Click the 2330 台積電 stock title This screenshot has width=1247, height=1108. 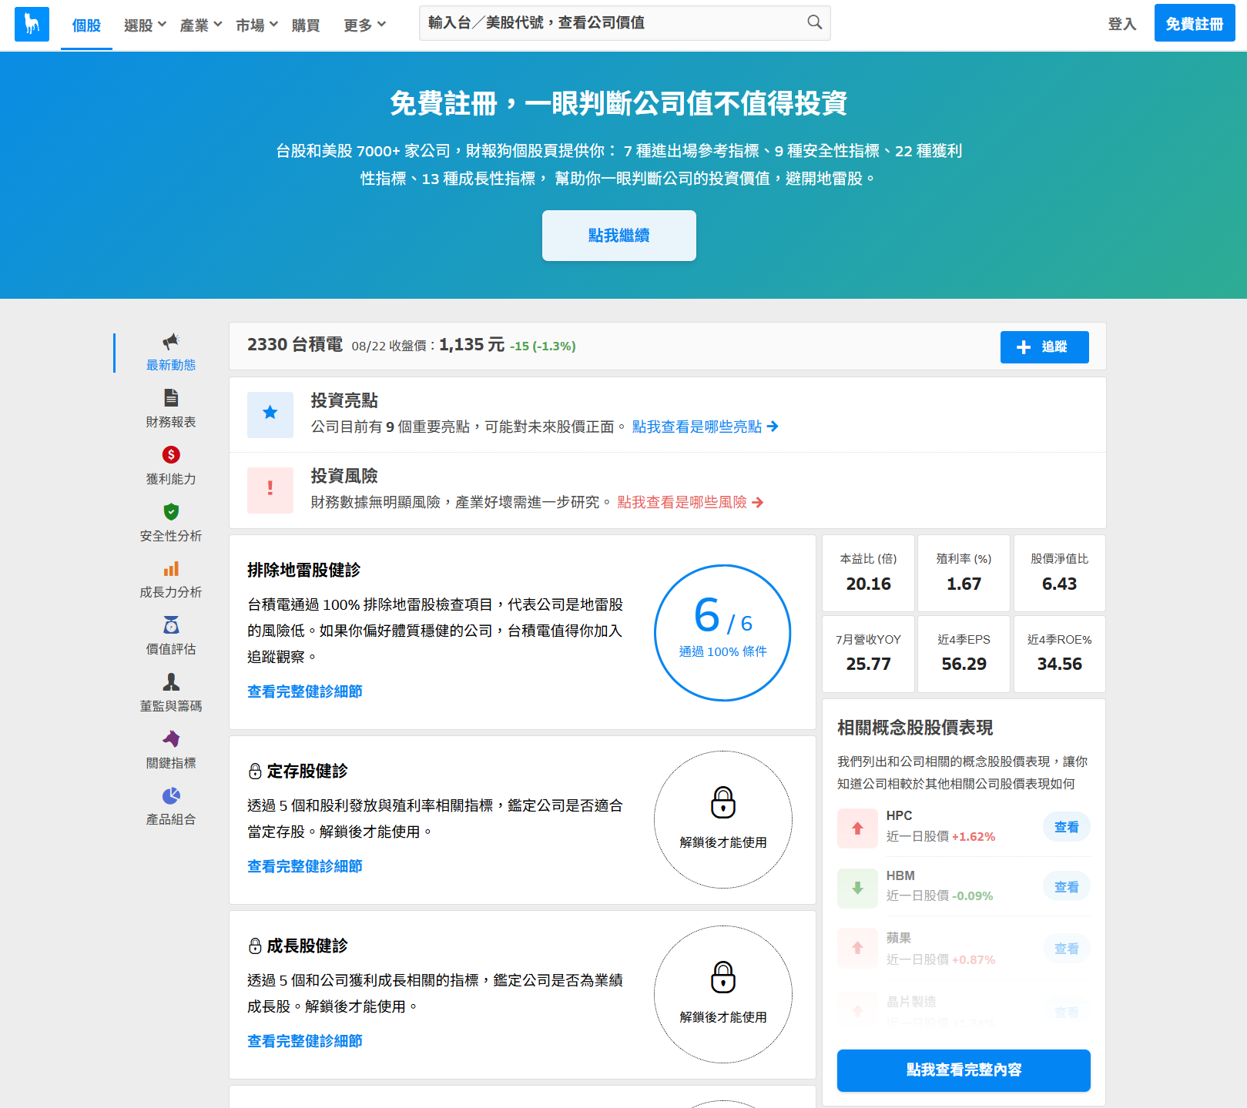(295, 345)
